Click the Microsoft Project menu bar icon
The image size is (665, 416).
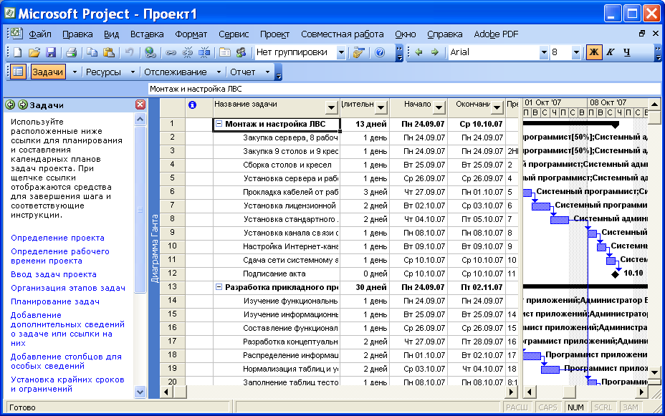(x=16, y=34)
